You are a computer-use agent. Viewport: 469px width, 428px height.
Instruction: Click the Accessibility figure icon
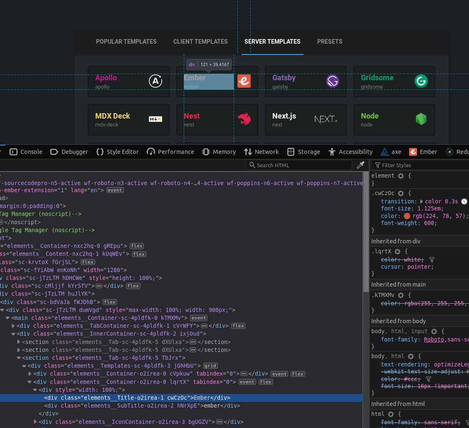coord(332,152)
